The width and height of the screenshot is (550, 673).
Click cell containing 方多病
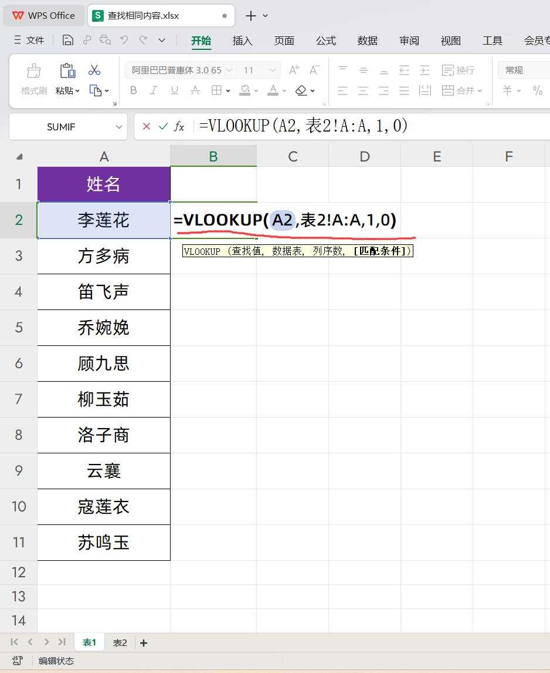104,256
